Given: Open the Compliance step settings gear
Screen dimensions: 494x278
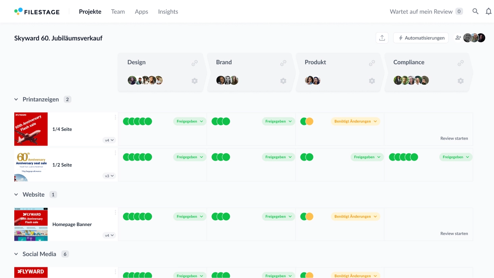Looking at the screenshot, I should (x=460, y=81).
